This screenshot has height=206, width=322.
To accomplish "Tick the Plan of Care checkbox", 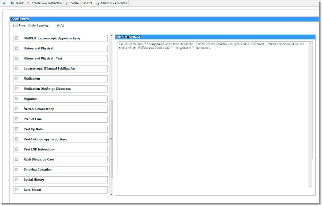I will (17, 119).
